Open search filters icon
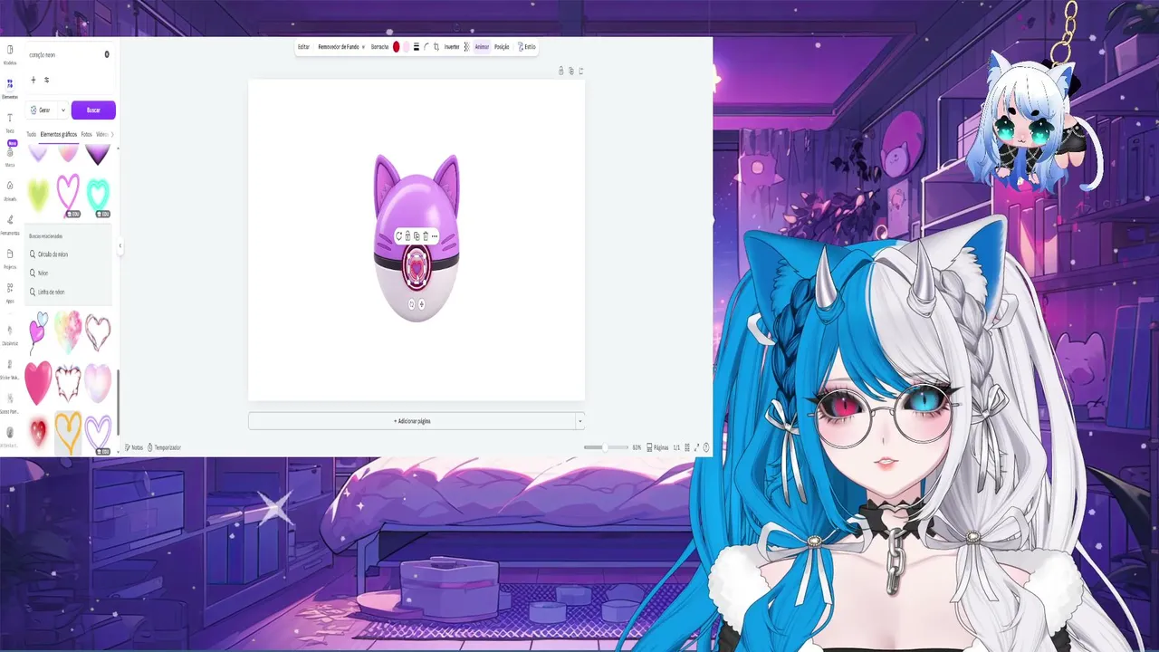Viewport: 1159px width, 652px height. [x=47, y=80]
